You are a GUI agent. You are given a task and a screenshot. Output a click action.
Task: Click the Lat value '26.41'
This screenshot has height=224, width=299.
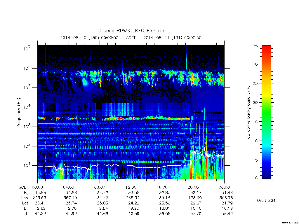pos(40,203)
